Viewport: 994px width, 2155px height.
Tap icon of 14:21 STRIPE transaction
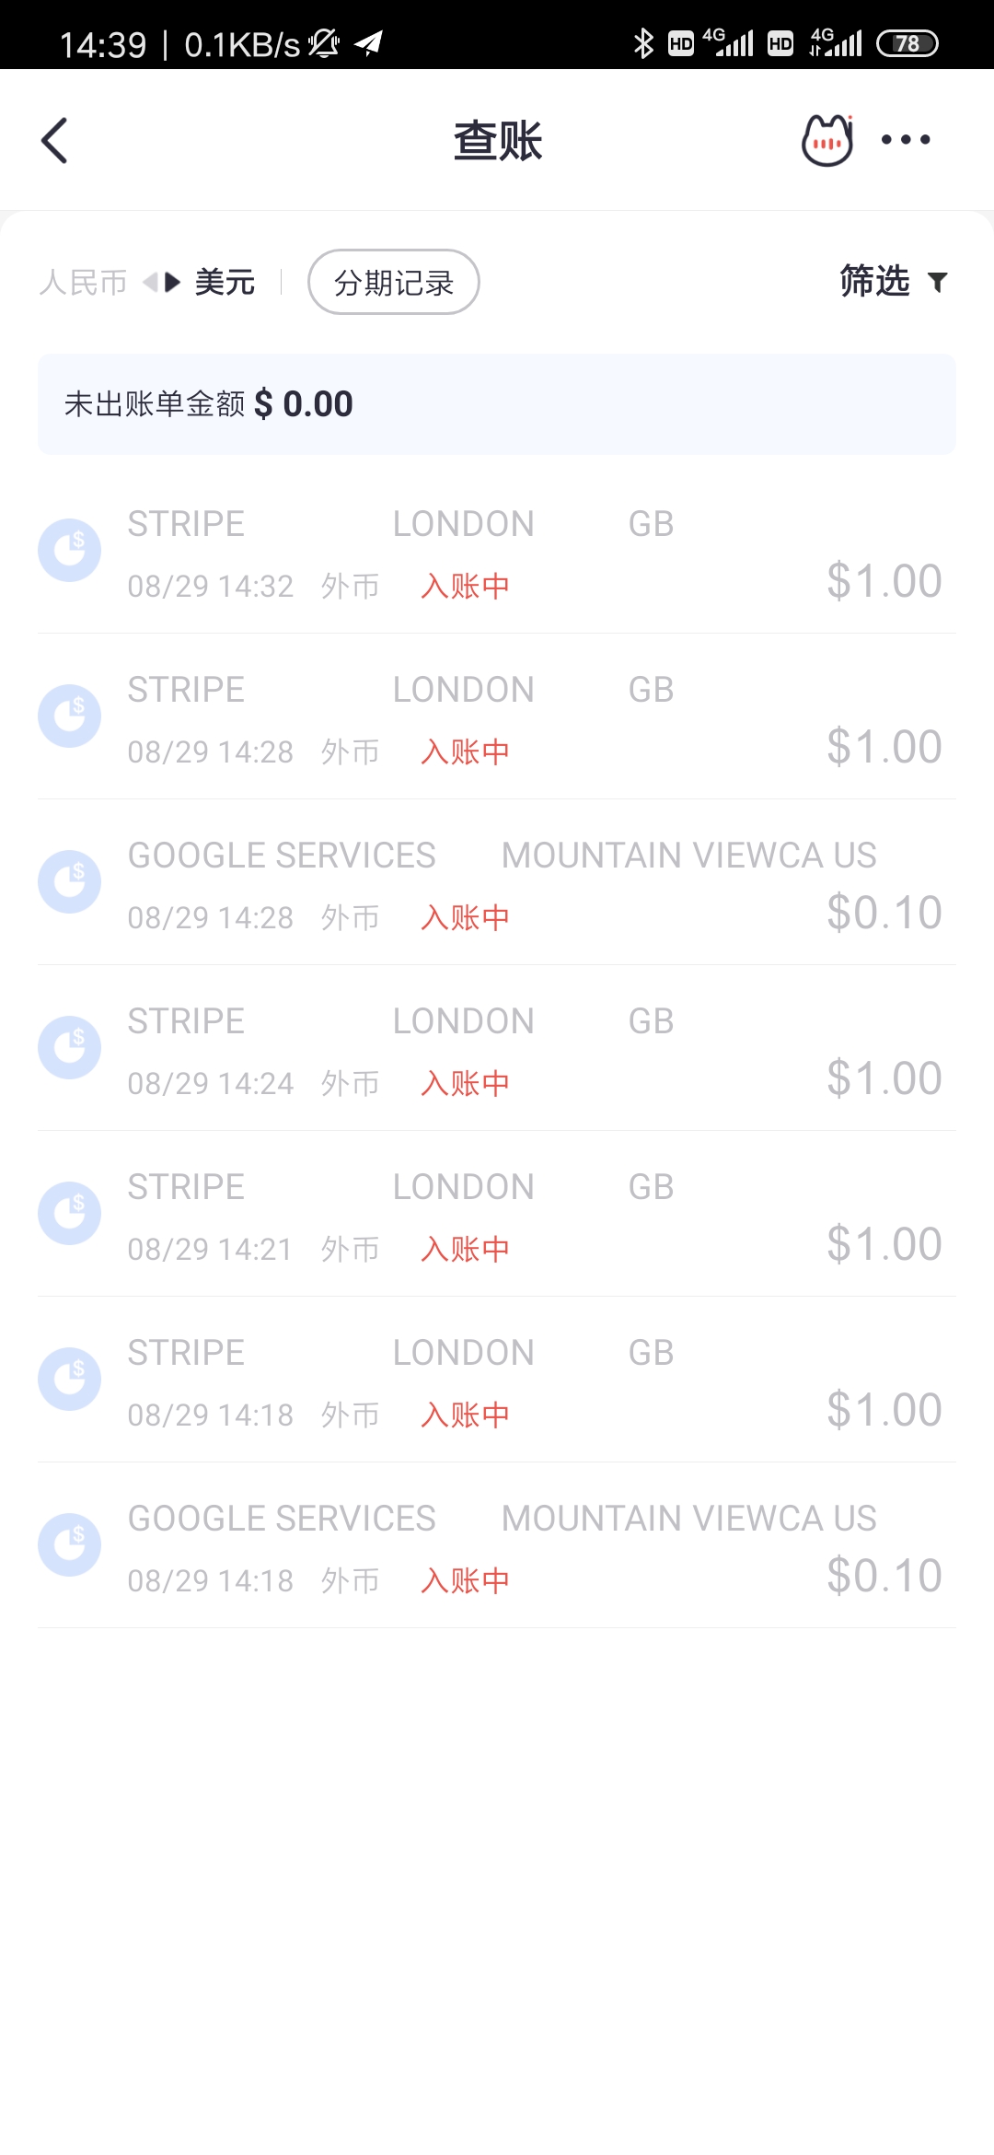pos(69,1214)
